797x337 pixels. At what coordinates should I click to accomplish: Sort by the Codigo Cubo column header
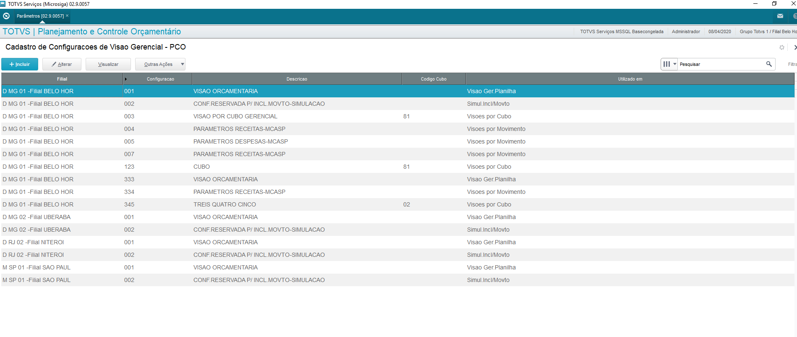[434, 79]
